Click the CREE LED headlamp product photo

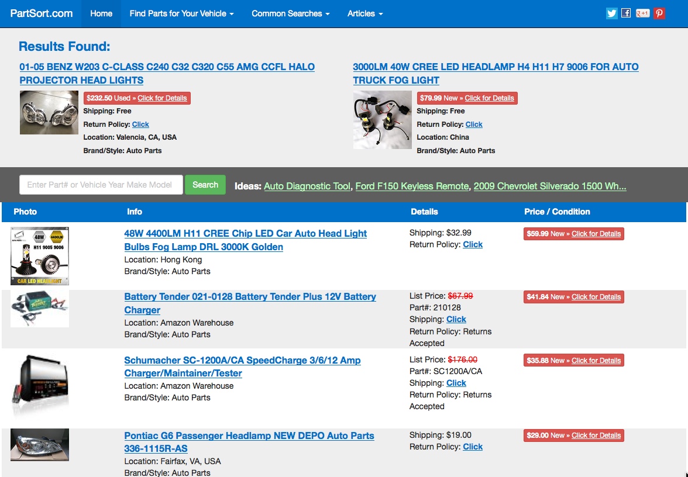pos(382,120)
